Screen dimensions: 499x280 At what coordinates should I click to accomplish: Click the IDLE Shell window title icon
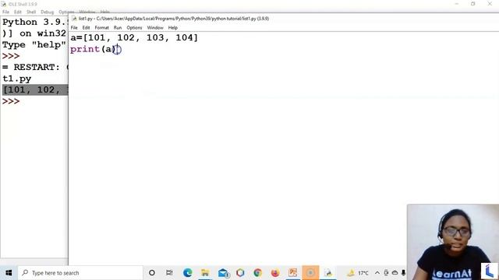click(x=3, y=4)
